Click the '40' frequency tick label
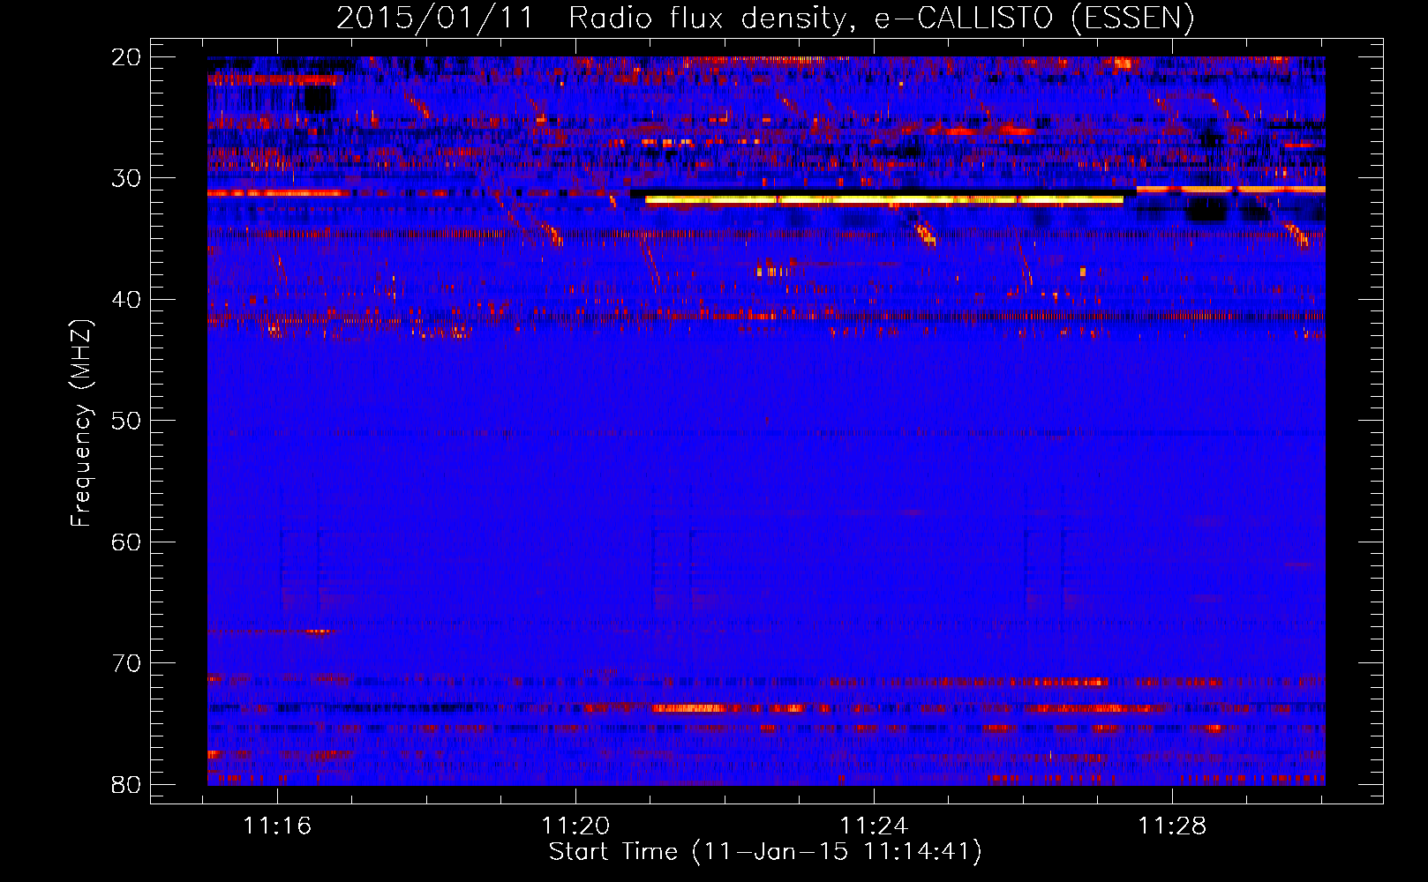 click(126, 300)
